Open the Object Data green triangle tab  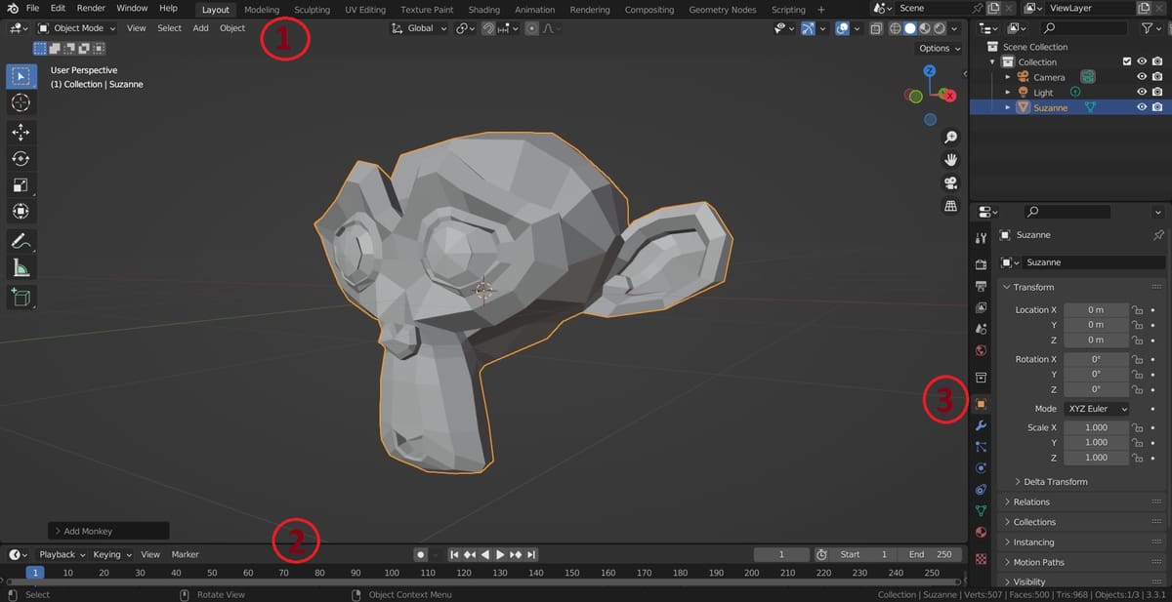pyautogui.click(x=981, y=510)
